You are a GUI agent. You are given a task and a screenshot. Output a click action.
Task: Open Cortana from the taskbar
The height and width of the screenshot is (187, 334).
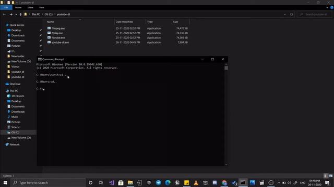coord(90,182)
